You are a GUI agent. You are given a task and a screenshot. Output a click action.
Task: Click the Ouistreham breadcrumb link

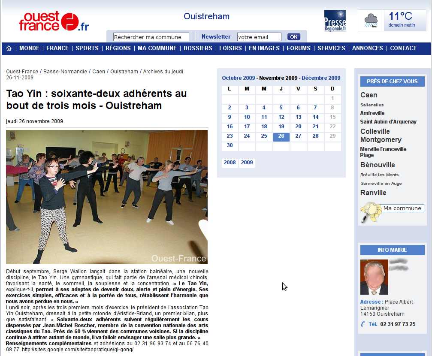[124, 72]
